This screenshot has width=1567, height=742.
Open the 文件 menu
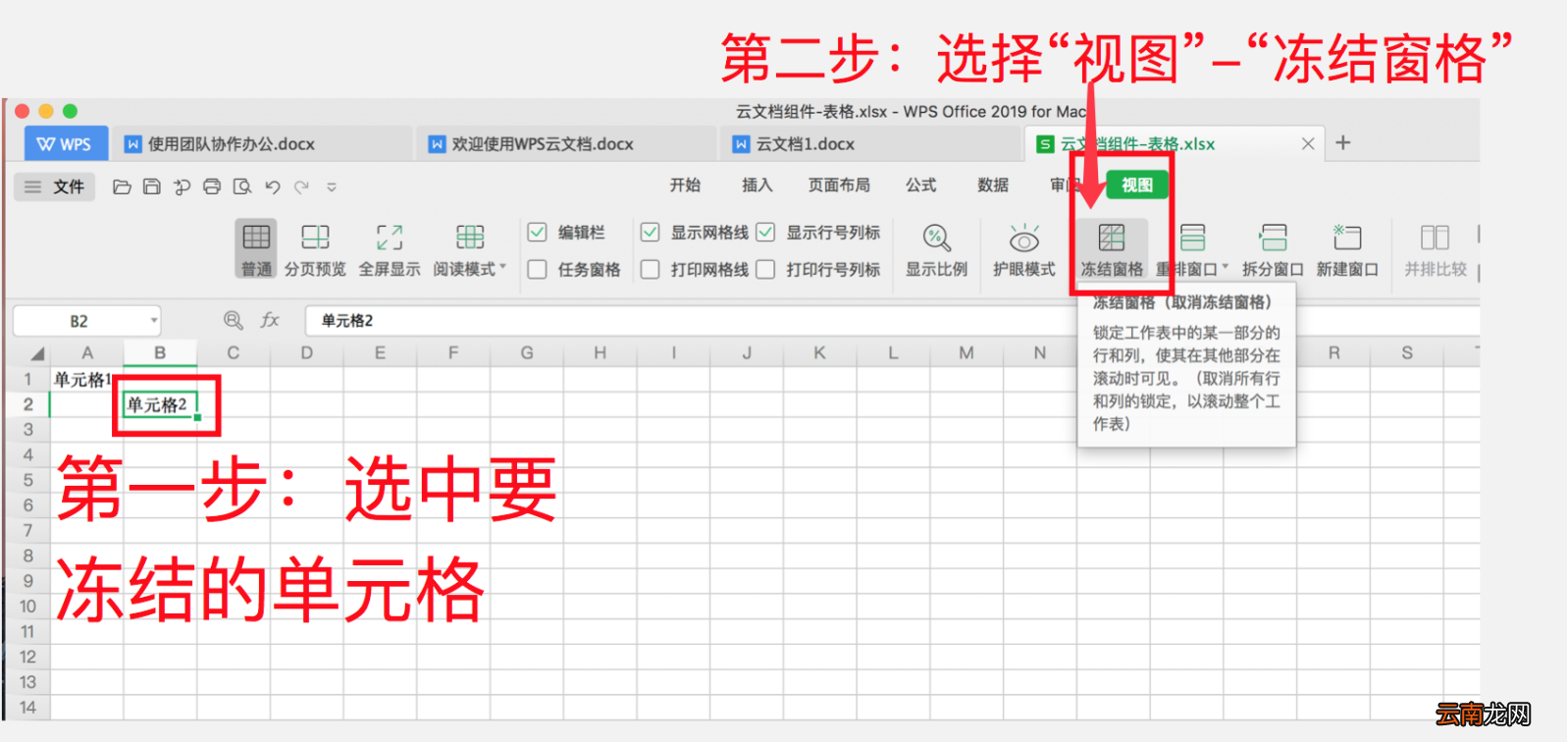[x=55, y=186]
